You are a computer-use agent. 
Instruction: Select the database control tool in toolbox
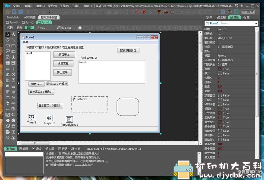(x=8, y=132)
